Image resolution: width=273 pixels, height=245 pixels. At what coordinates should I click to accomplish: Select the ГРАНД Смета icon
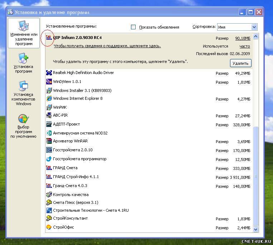(x=49, y=168)
